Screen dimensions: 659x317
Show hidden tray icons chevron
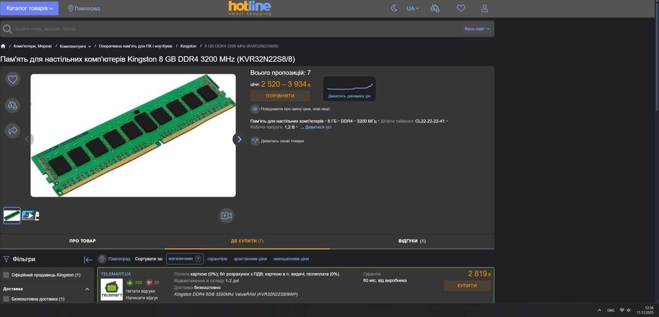pyautogui.click(x=599, y=310)
